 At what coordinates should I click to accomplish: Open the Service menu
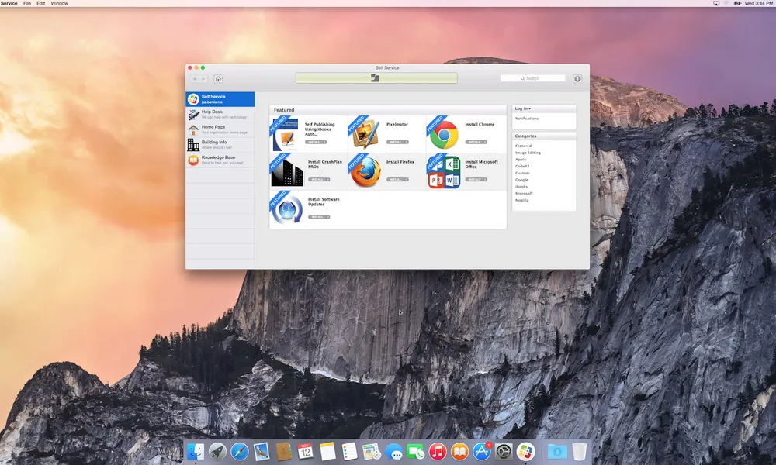(9, 3)
